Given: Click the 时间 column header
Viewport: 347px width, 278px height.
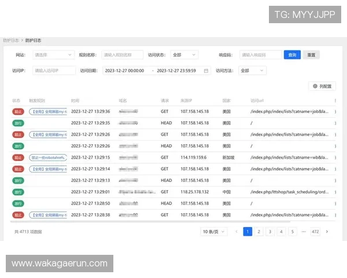Looking at the screenshot, I should [x=75, y=101].
